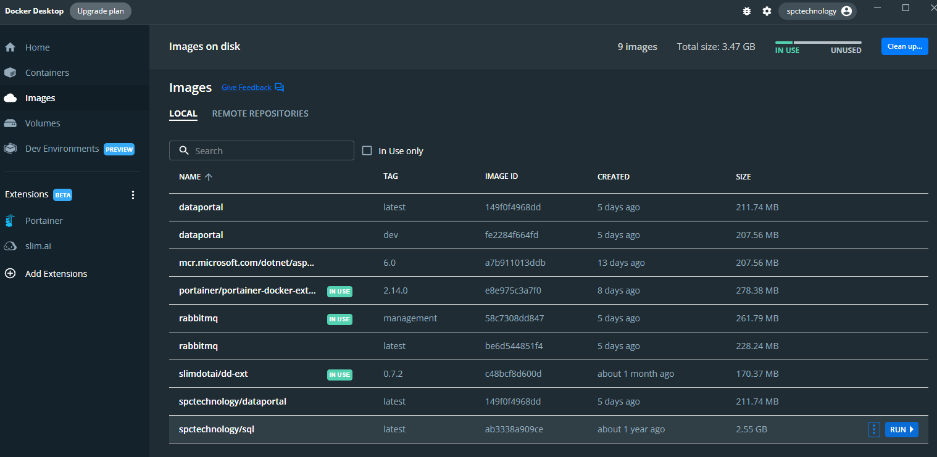Sort by IMAGE ID column header
Viewport: 937px width, 457px height.
501,176
